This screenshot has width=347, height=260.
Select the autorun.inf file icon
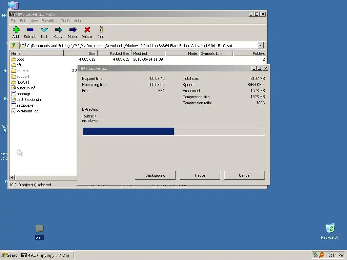point(14,88)
